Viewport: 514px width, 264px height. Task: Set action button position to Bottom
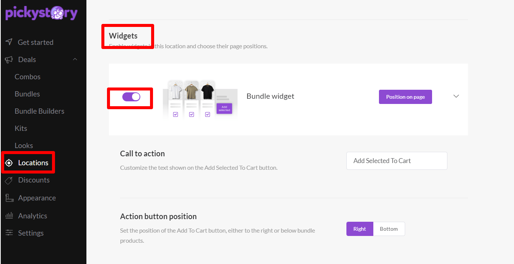click(x=389, y=229)
